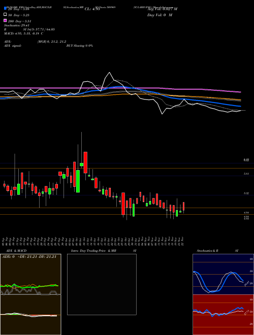Click the 'SI 14/5: 57.71 / 64.05' readout

tap(39, 29)
